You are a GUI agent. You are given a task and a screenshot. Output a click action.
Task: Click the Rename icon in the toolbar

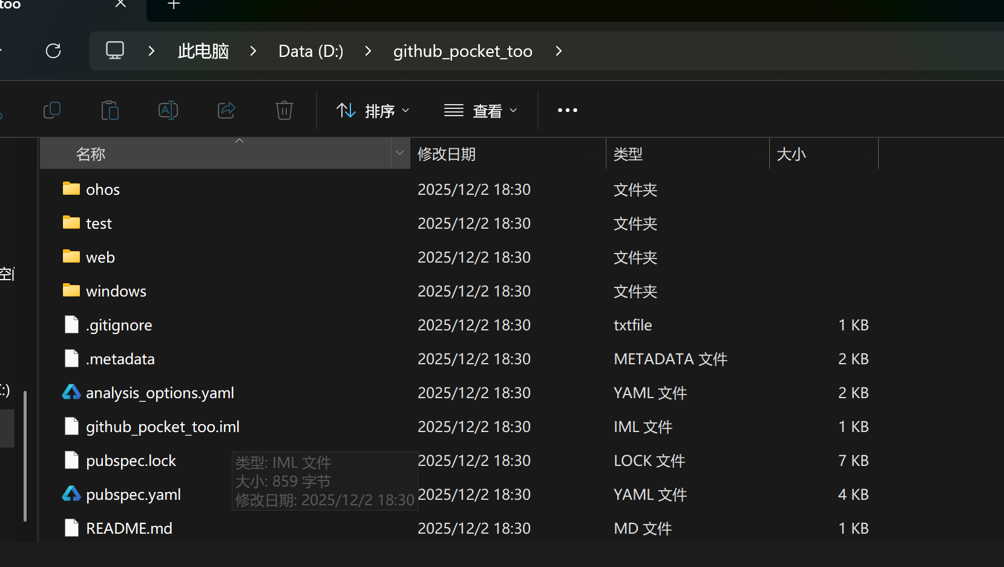(168, 110)
